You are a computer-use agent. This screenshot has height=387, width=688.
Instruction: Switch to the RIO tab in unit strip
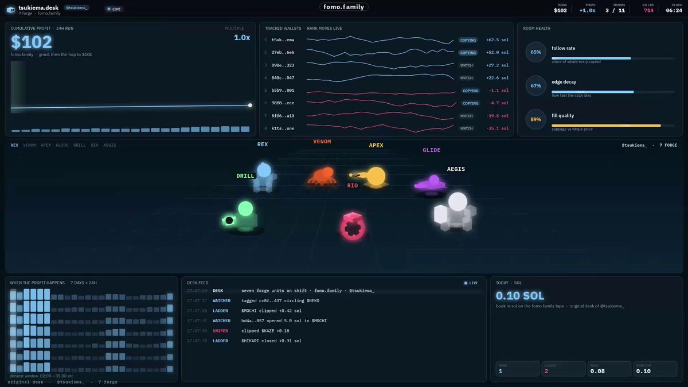95,145
